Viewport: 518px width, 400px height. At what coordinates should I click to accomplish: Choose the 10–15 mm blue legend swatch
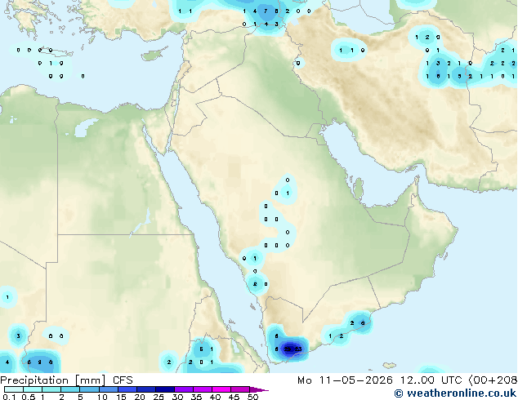(108, 389)
